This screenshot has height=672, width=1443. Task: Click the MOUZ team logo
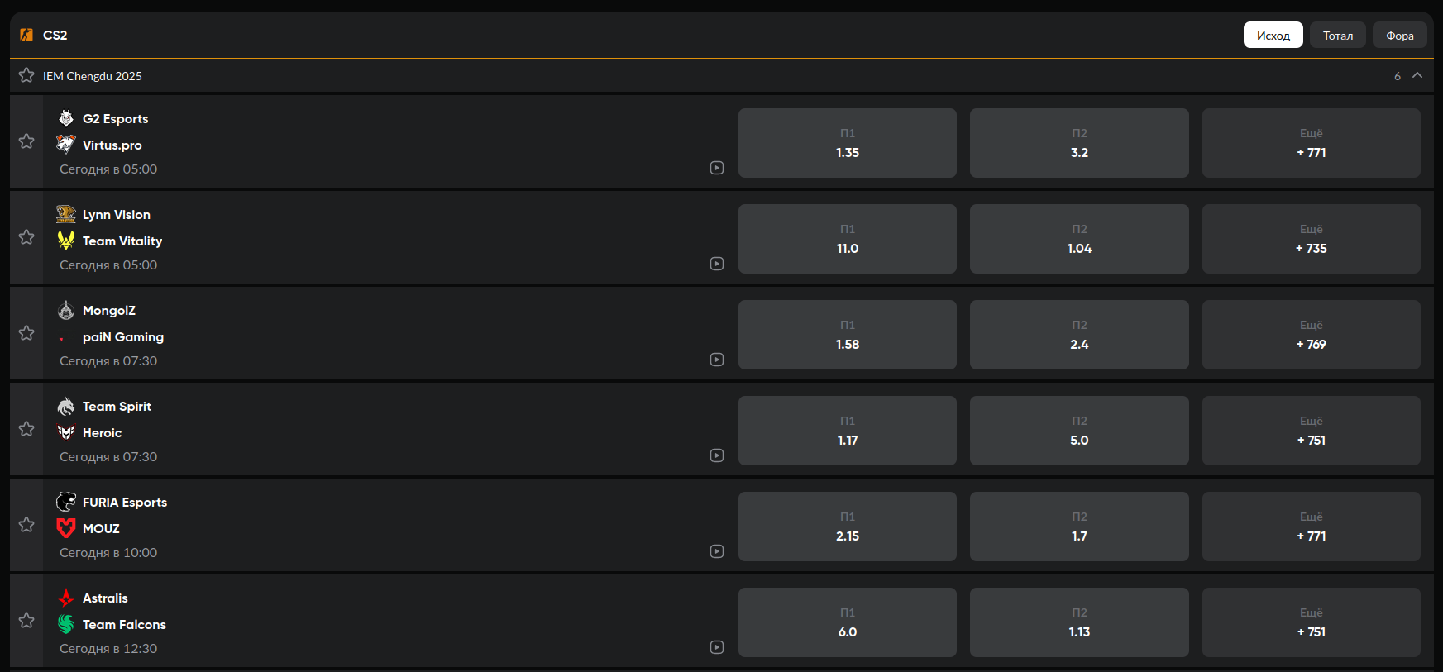pos(66,528)
